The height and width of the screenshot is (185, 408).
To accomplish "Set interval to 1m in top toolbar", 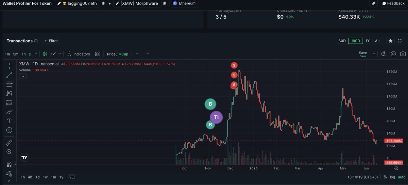I will click(7, 54).
